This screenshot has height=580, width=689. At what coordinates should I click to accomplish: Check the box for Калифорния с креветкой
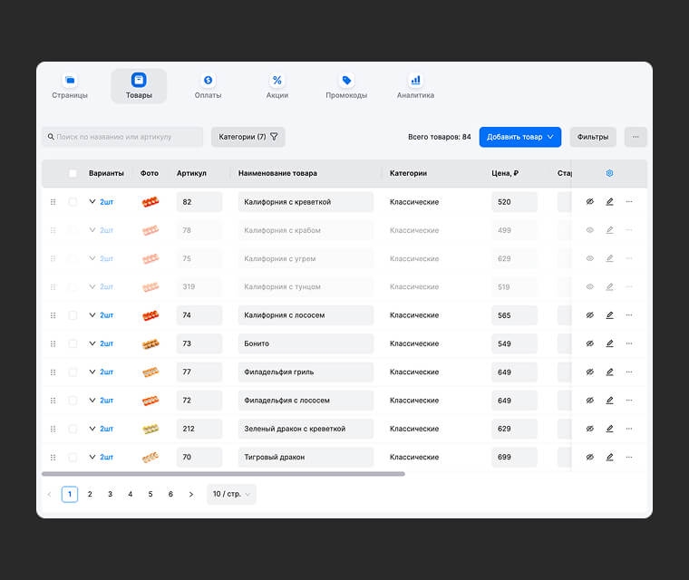(73, 202)
